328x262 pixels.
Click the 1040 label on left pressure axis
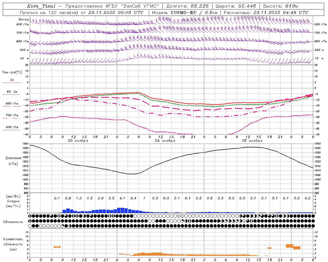26,144
